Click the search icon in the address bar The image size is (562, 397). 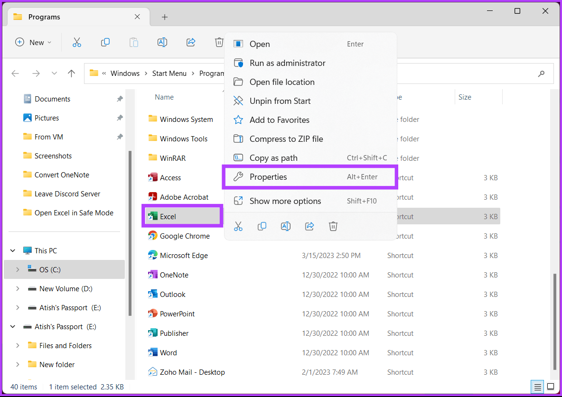coord(542,73)
